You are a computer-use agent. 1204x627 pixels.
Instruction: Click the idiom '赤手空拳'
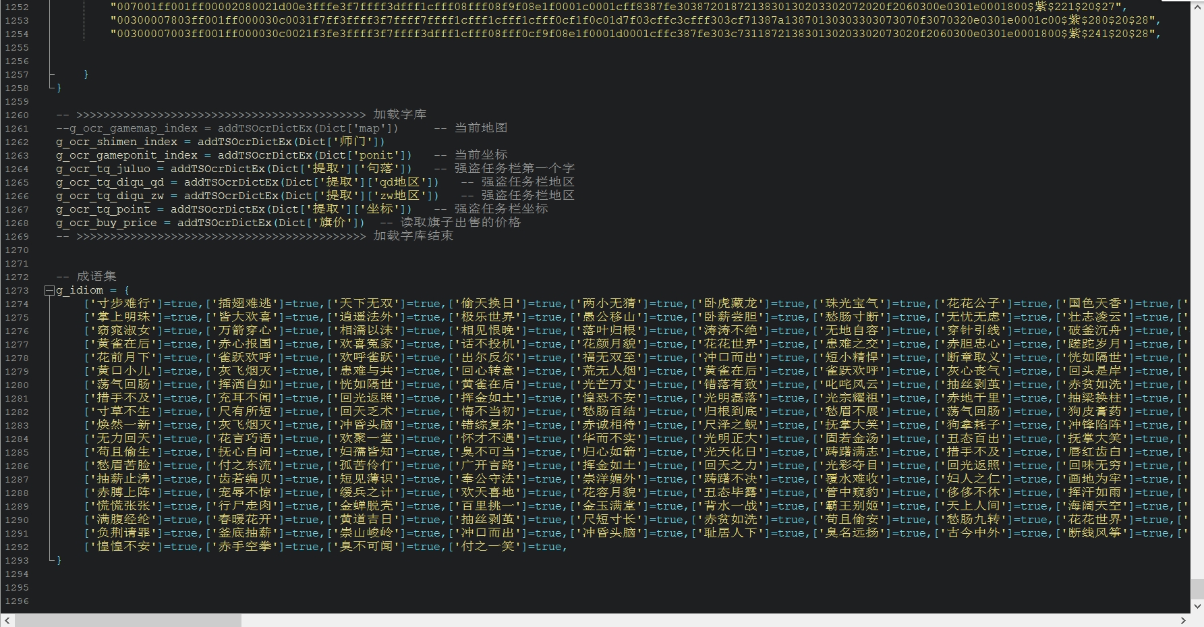pyautogui.click(x=245, y=547)
